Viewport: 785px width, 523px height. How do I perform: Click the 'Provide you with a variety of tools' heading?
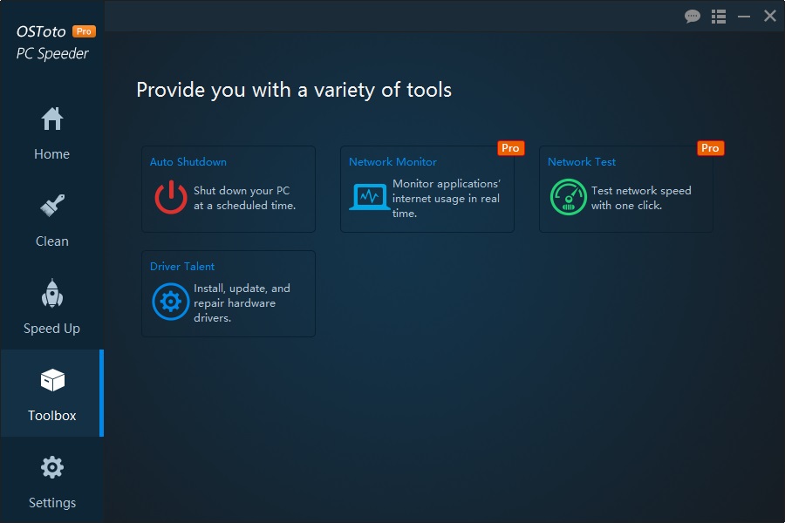pos(294,91)
